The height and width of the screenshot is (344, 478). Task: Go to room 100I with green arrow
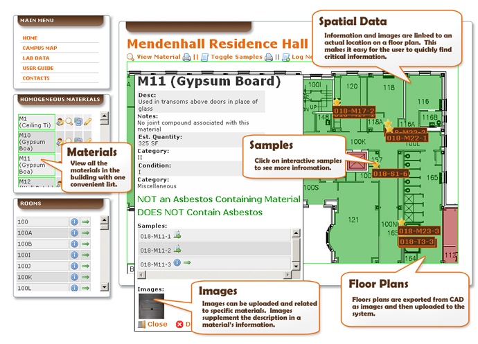pyautogui.click(x=86, y=255)
